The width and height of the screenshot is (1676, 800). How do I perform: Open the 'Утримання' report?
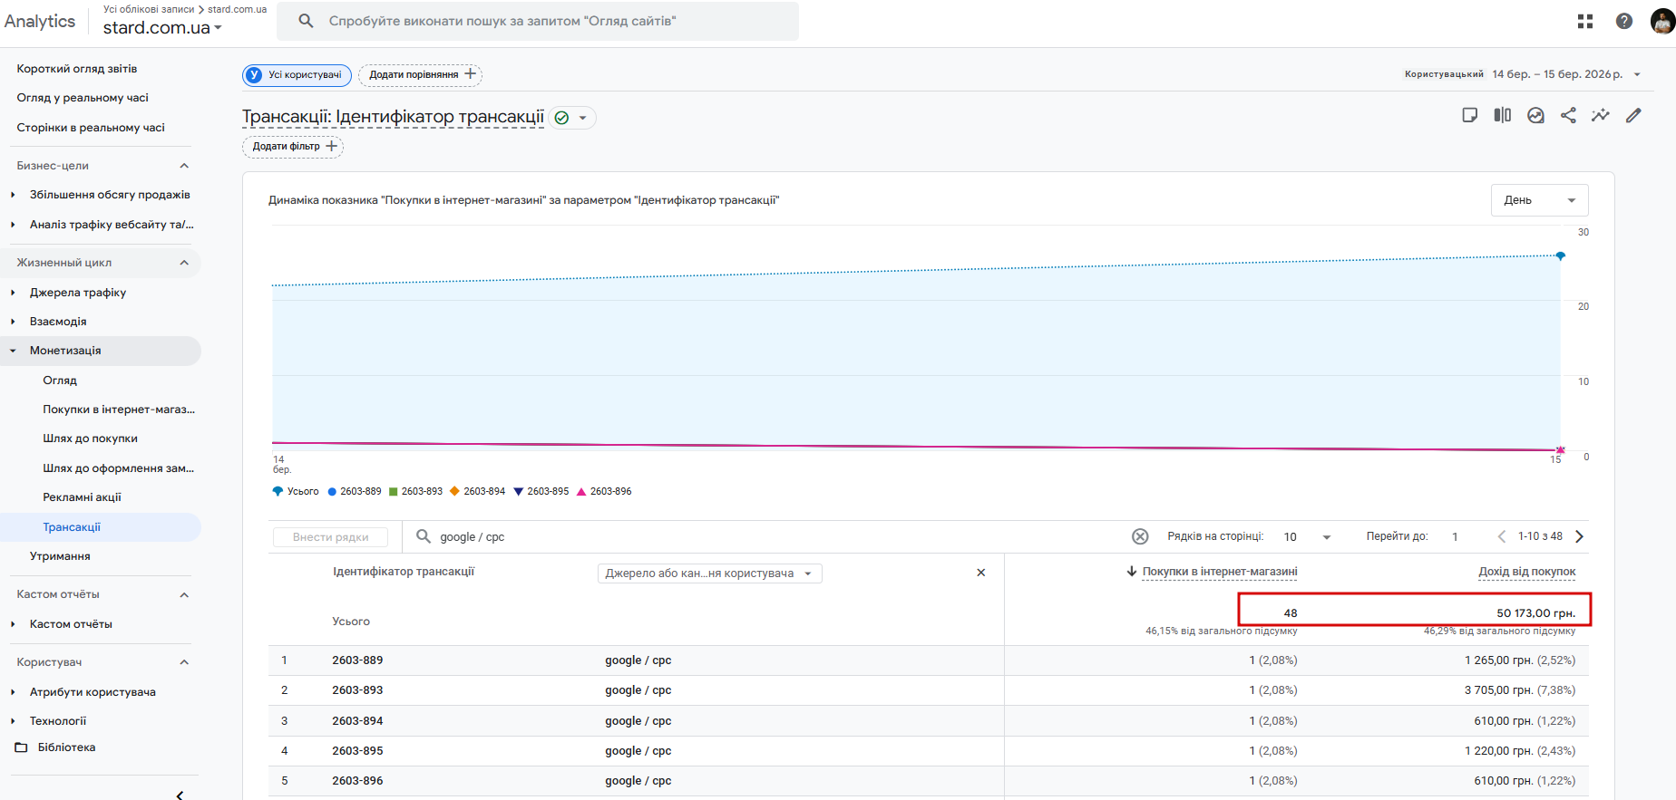[x=60, y=556]
